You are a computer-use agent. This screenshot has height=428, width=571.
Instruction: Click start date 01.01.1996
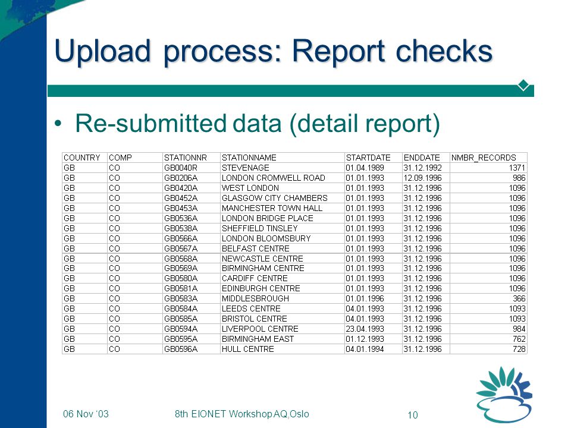coord(365,299)
